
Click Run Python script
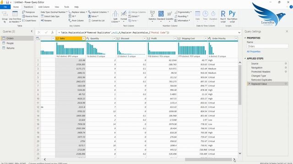(x=232, y=17)
